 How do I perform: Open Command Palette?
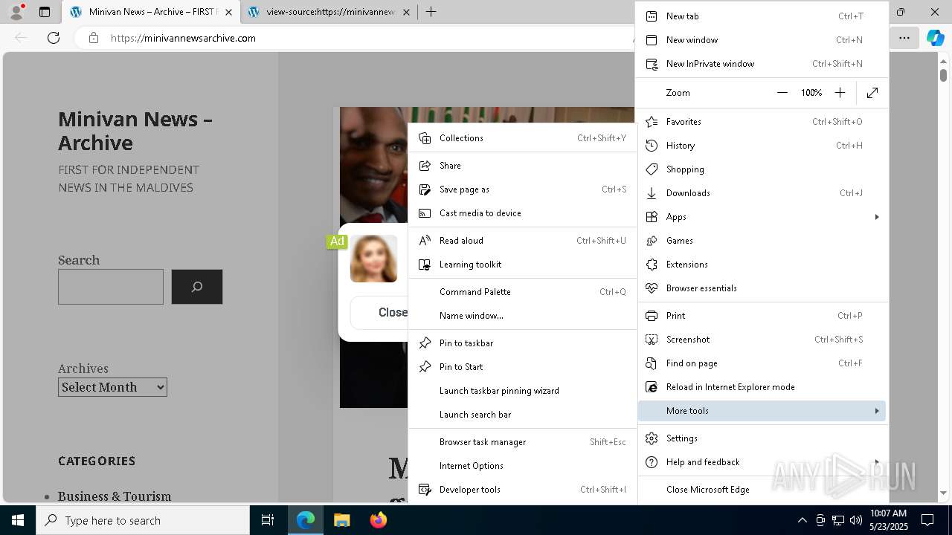click(522, 291)
